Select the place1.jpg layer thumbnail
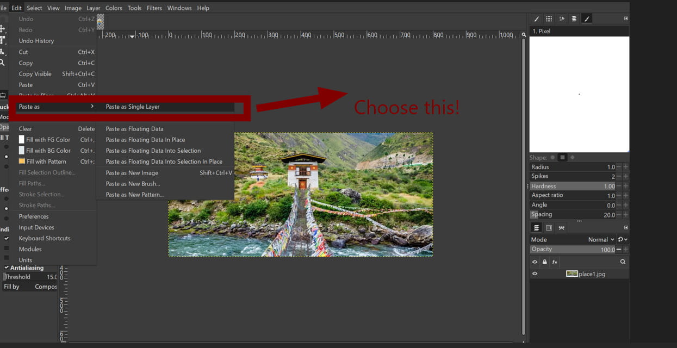The width and height of the screenshot is (677, 348). tap(572, 274)
